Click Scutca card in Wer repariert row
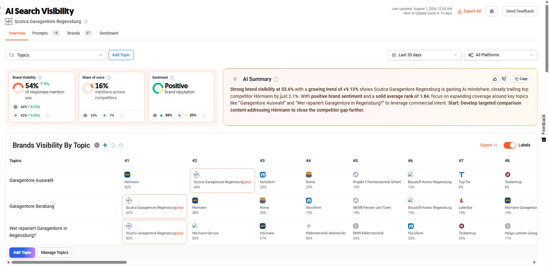The width and height of the screenshot is (549, 266). [x=155, y=232]
